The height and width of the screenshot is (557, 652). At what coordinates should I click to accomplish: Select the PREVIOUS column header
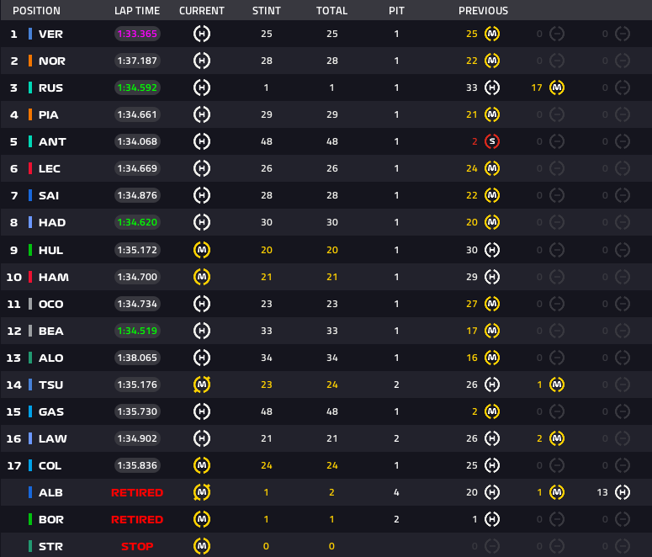(483, 11)
